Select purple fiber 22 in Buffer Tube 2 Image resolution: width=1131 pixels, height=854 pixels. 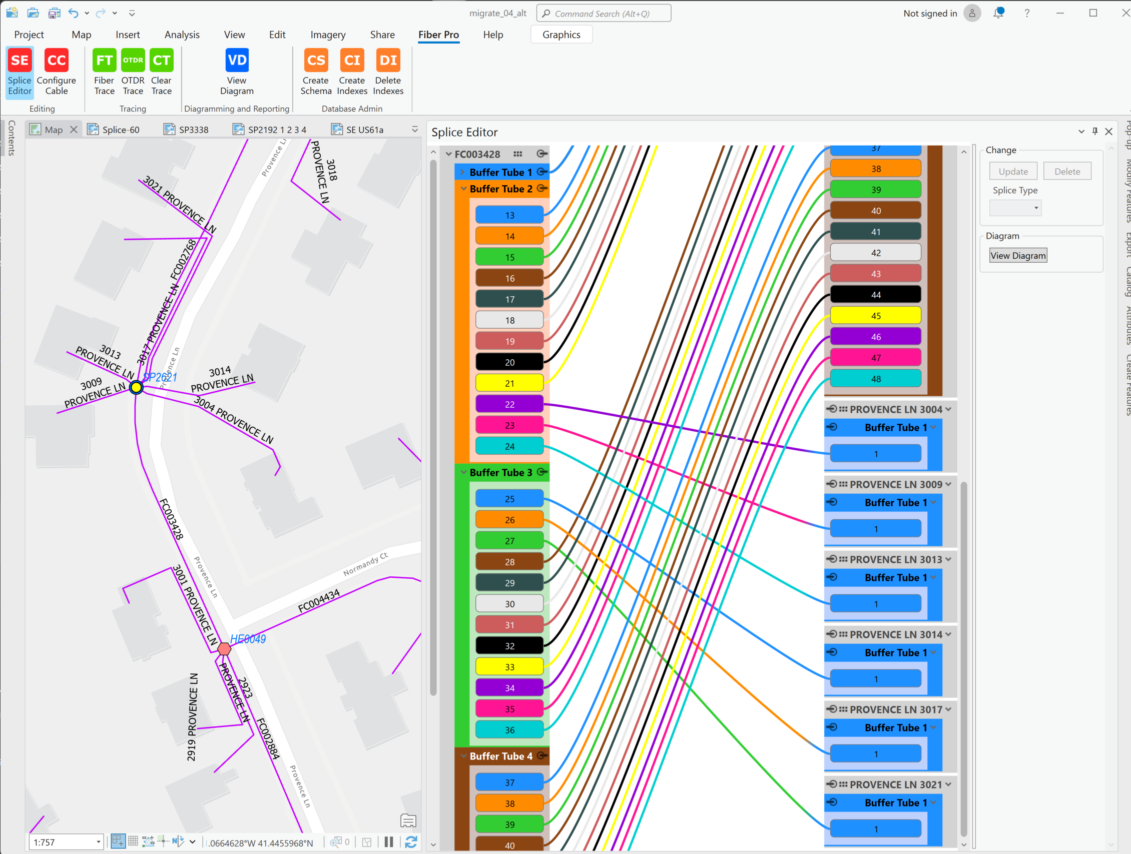coord(509,404)
